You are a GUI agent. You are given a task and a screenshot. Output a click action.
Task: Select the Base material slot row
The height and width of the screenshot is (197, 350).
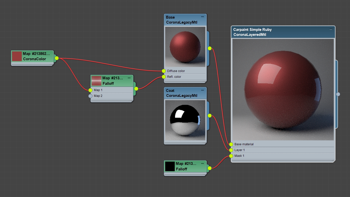(x=283, y=144)
